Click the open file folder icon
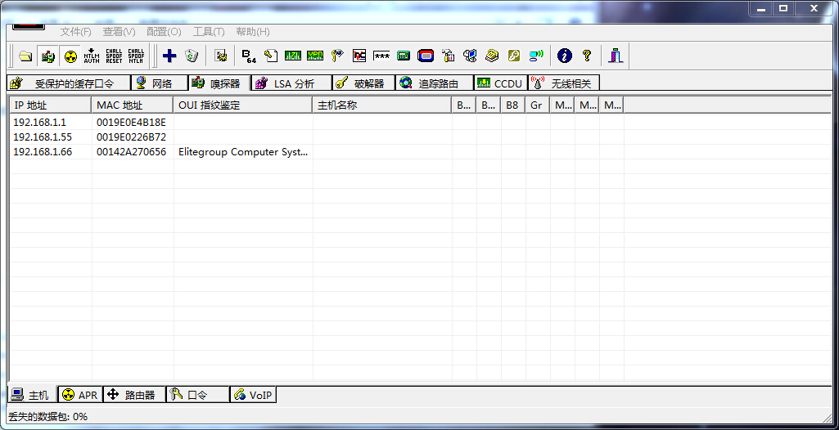This screenshot has width=839, height=430. pos(25,56)
